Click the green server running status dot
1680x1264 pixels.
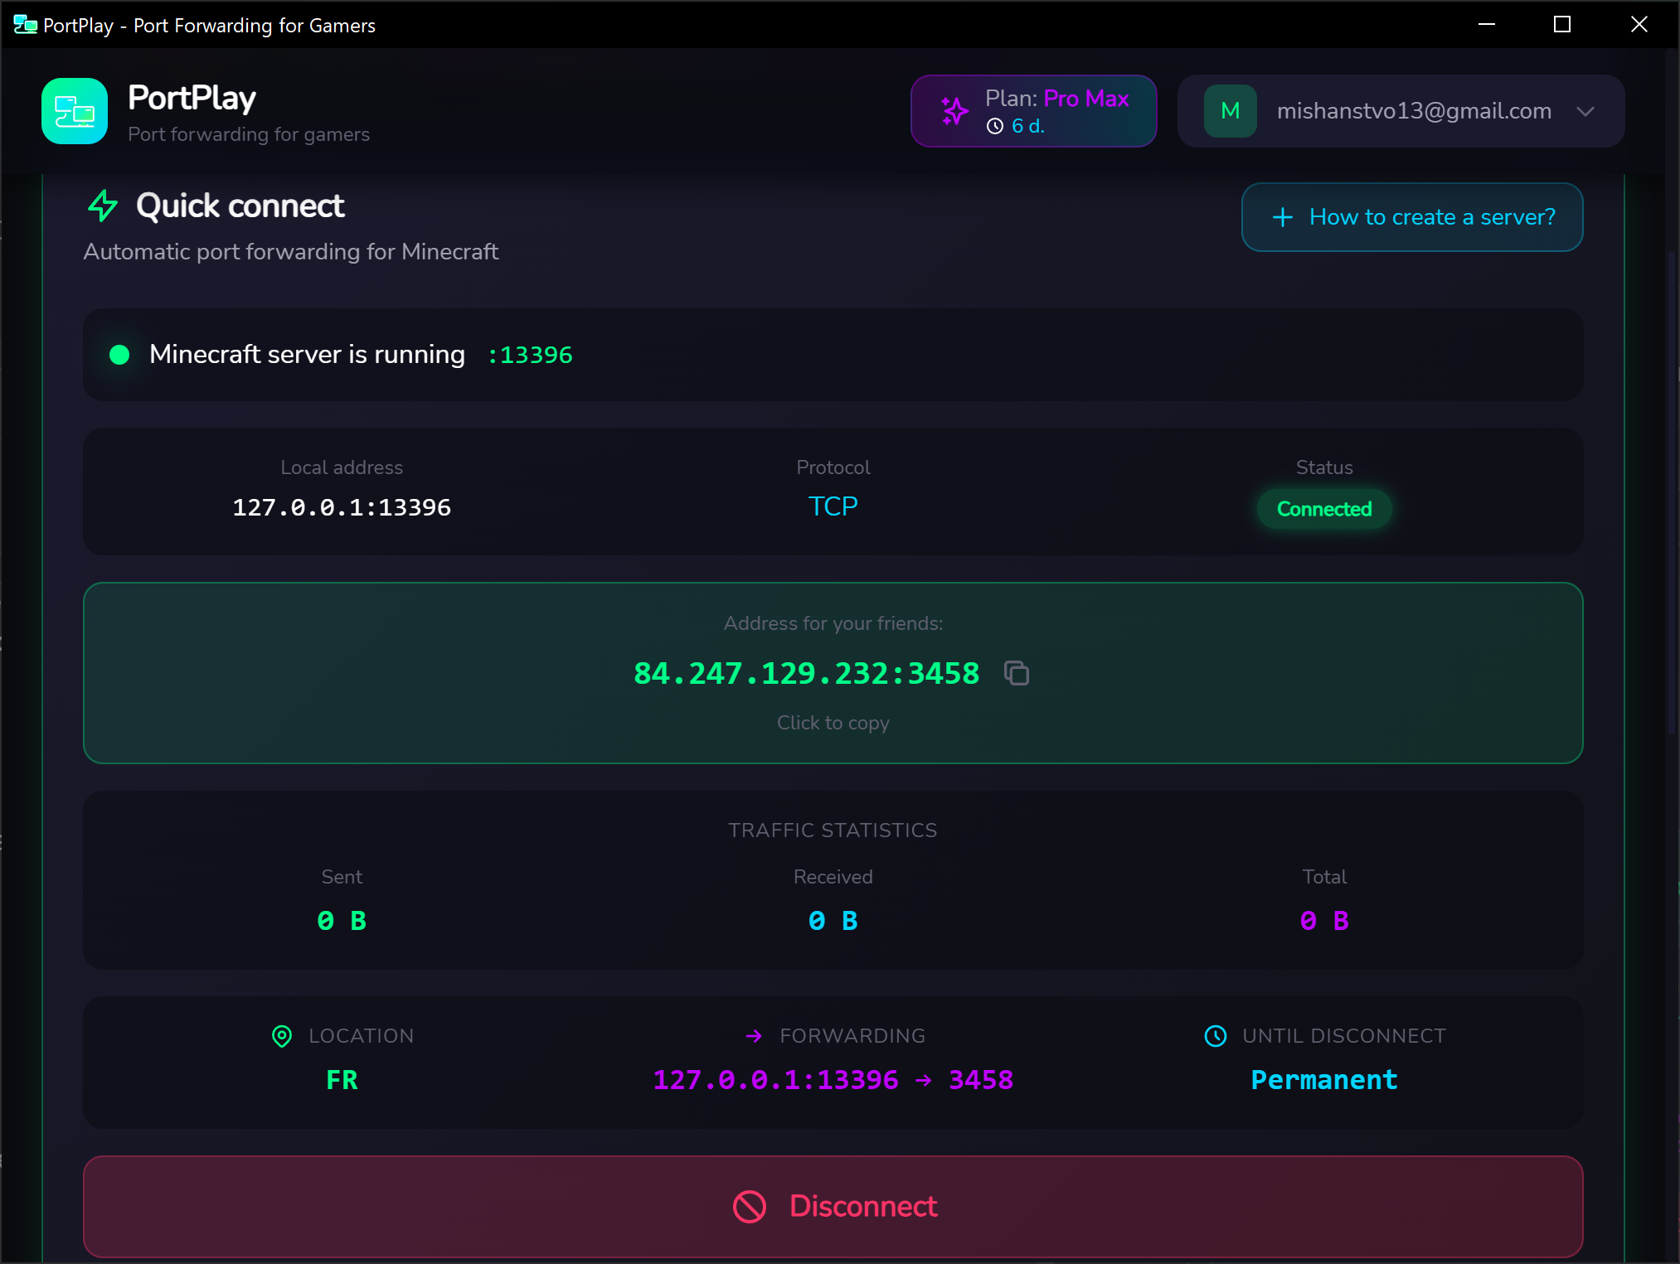point(119,355)
